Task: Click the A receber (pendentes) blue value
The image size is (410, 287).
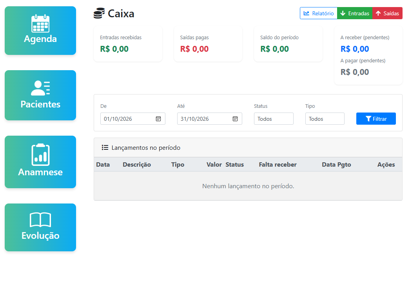Action: [x=355, y=49]
